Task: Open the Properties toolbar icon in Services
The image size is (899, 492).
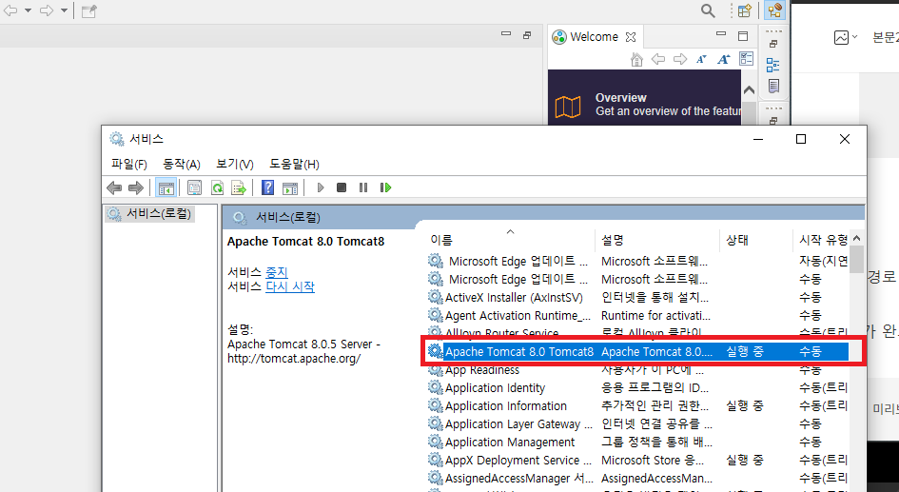Action: [x=194, y=187]
